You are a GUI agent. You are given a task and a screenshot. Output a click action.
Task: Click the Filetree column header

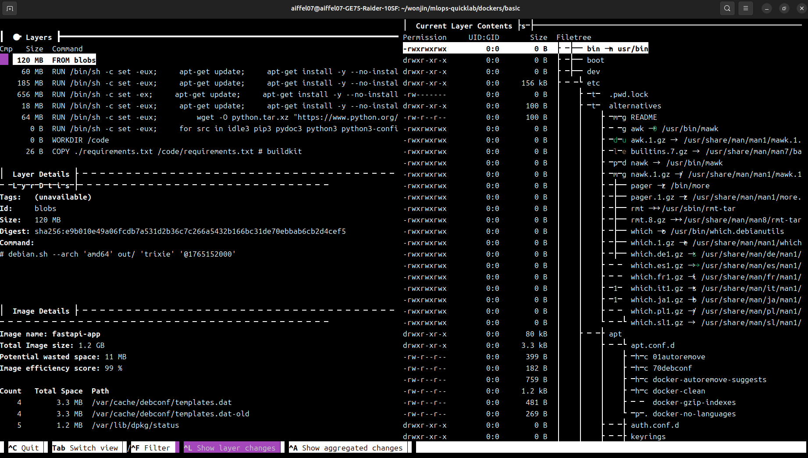coord(573,37)
